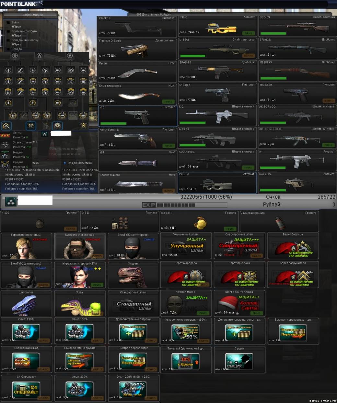Click the 322205/571000 (56%) experience text

tap(206, 197)
